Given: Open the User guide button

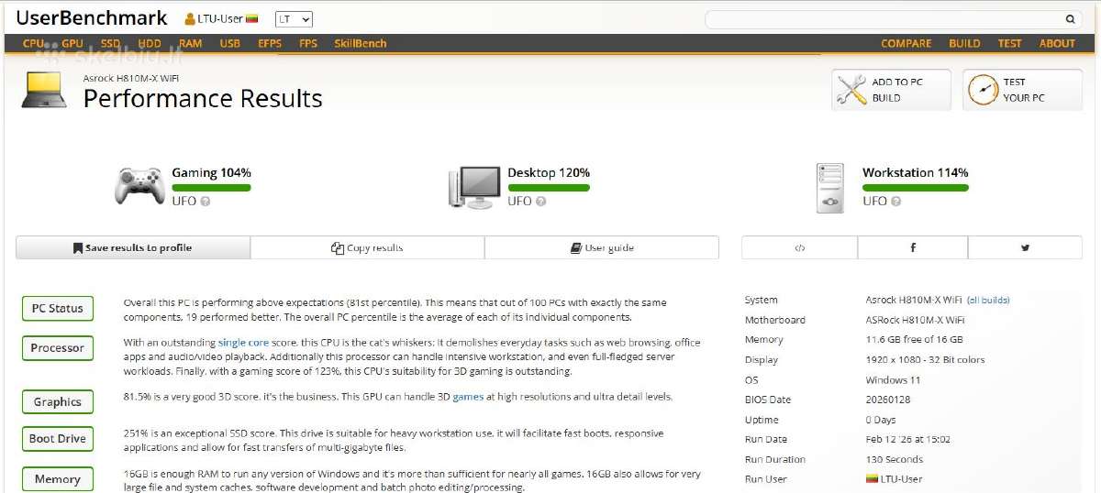Looking at the screenshot, I should [x=602, y=247].
